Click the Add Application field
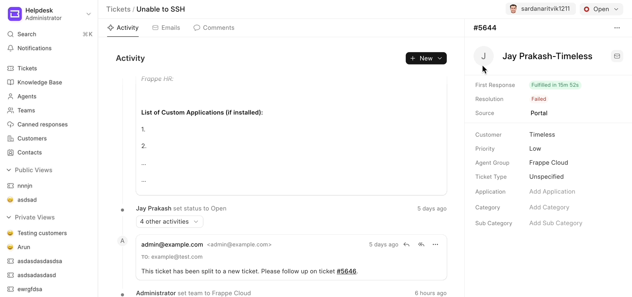Screen dimensions: 632x297 coord(552,191)
